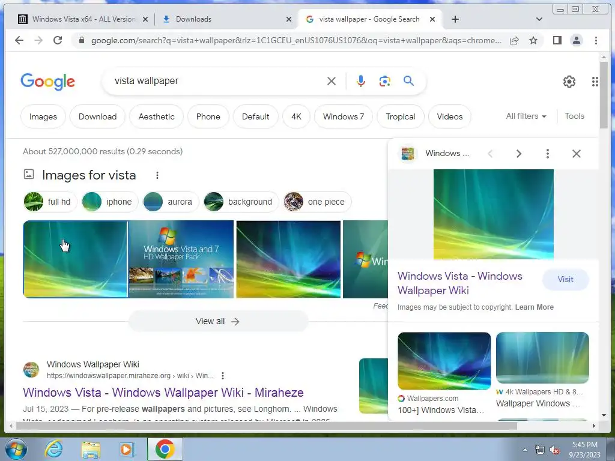
Task: Search by image with Google Lens
Action: pos(385,81)
